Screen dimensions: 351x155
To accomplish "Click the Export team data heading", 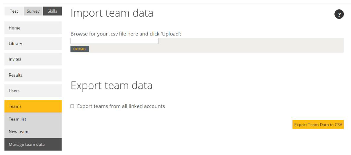I will [111, 86].
